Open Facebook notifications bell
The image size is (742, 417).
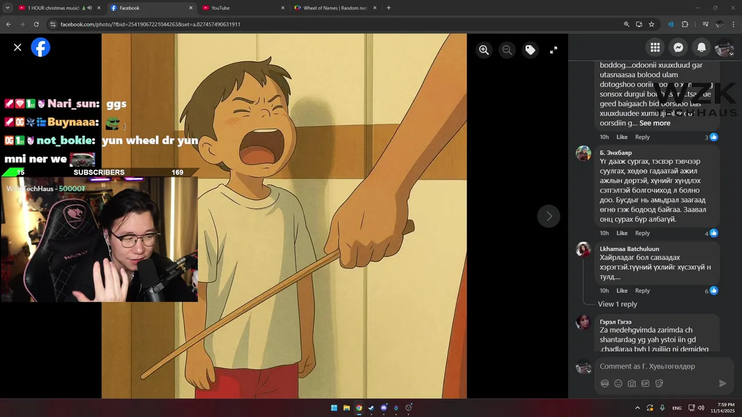click(x=701, y=47)
